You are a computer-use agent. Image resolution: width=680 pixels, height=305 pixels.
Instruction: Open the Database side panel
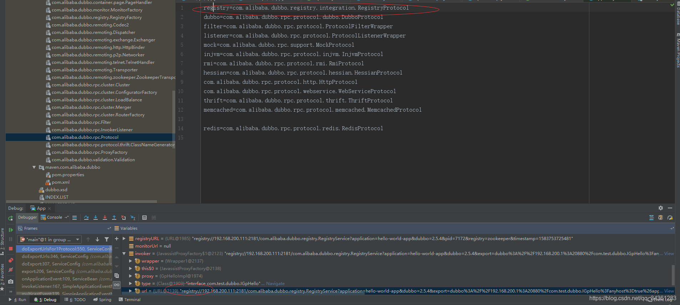678,14
